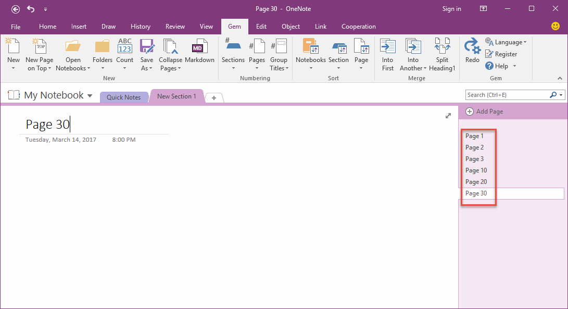
Task: Expand the New dropdown arrow
Action: click(13, 68)
